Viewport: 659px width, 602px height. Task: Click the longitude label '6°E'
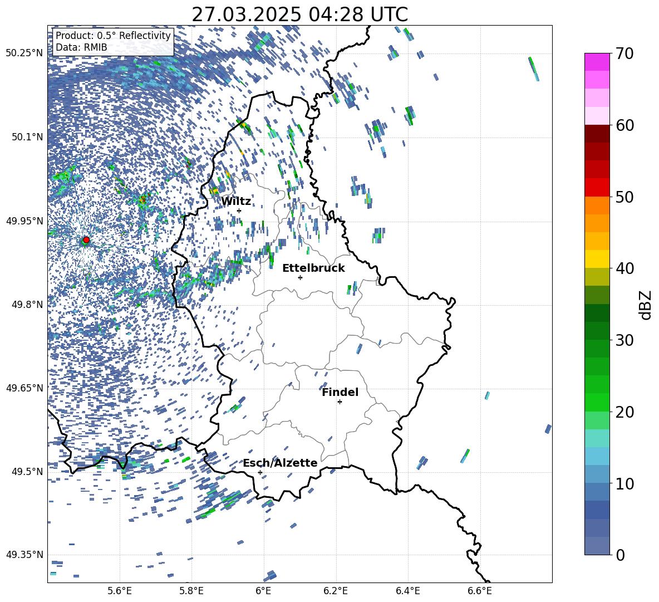coord(263,591)
